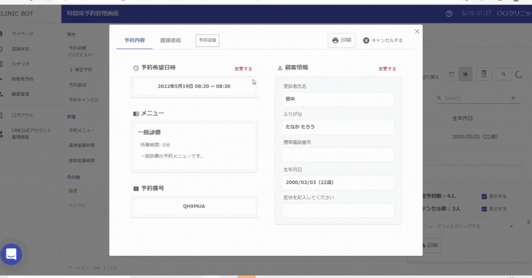Open 予約メニュー under 管理

tap(82, 131)
